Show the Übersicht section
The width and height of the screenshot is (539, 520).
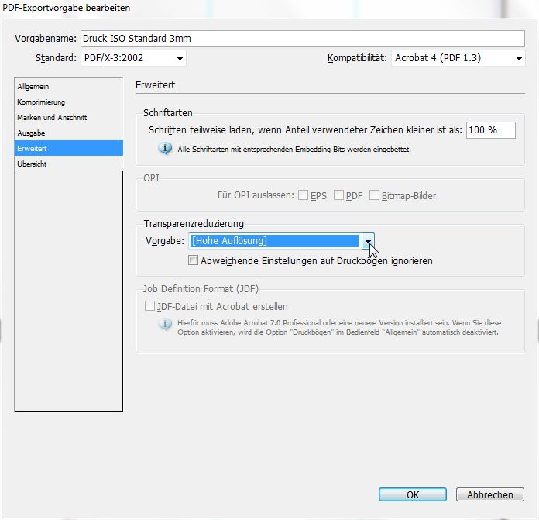33,164
